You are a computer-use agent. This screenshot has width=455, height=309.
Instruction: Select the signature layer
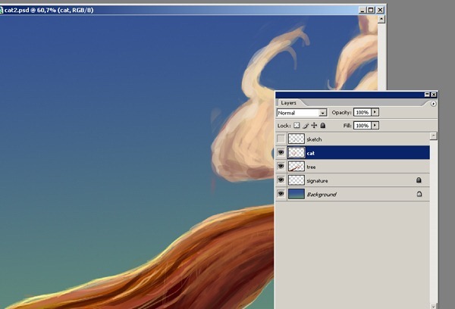tap(318, 180)
